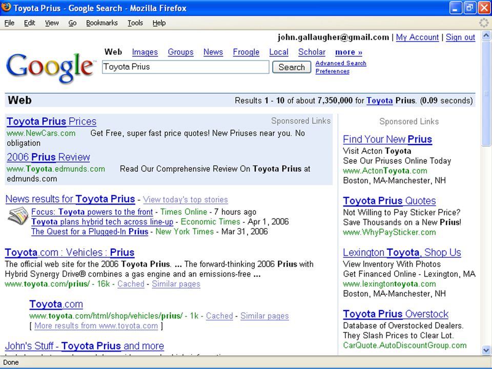Click the www.WhyPaySticker.com URL text
This screenshot has height=369, width=492.
(x=389, y=232)
